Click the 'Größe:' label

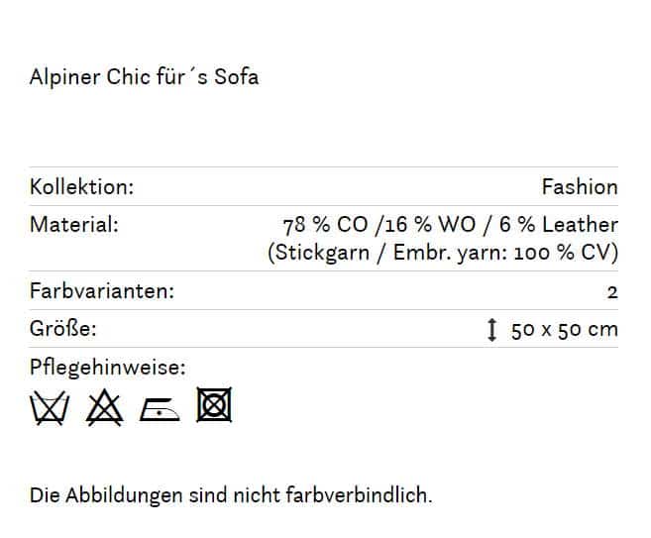[x=63, y=329]
